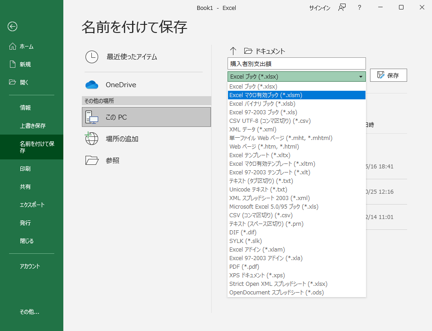The image size is (432, 331).
Task: Click the help question mark icon
Action: click(359, 8)
